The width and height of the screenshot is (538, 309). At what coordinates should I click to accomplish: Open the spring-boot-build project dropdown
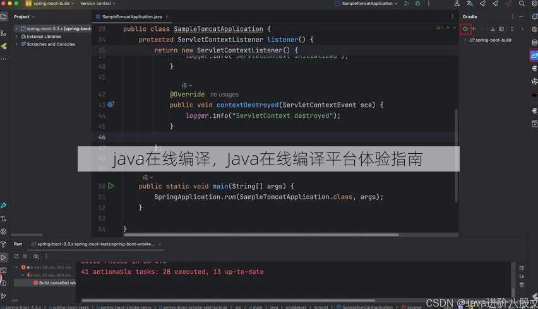point(50,3)
